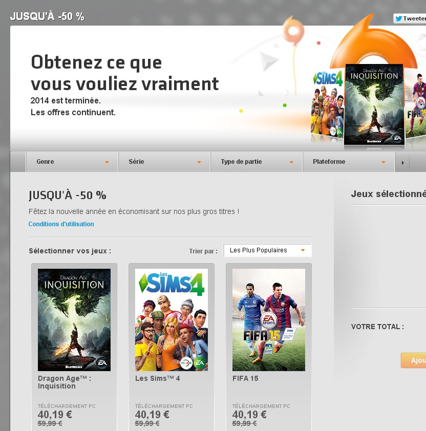
Task: Open the Conditions d'utilisation link
Action: click(61, 224)
